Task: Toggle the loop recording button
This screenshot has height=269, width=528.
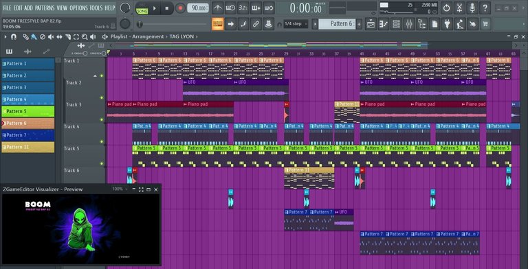Action: pyautogui.click(x=269, y=8)
